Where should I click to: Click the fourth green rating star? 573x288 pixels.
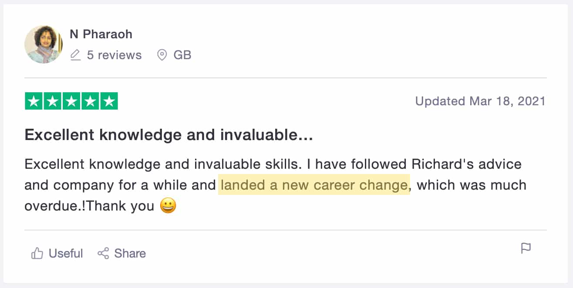[x=90, y=101]
